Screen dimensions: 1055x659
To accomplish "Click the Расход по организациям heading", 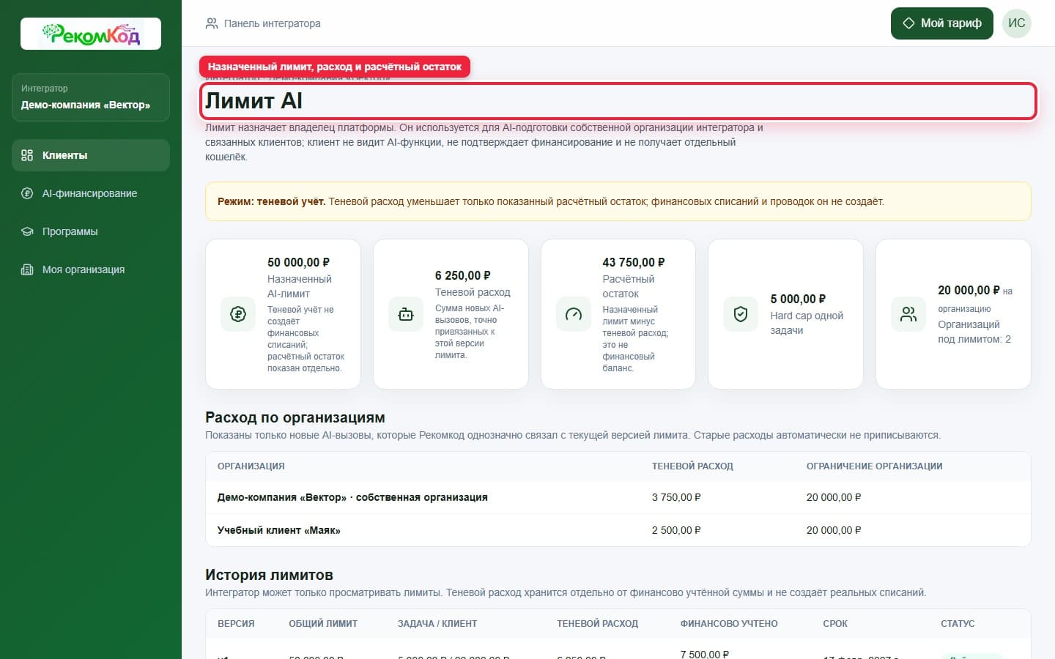I will point(295,417).
